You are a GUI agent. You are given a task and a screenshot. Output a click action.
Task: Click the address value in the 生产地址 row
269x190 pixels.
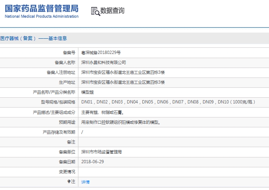123,82
